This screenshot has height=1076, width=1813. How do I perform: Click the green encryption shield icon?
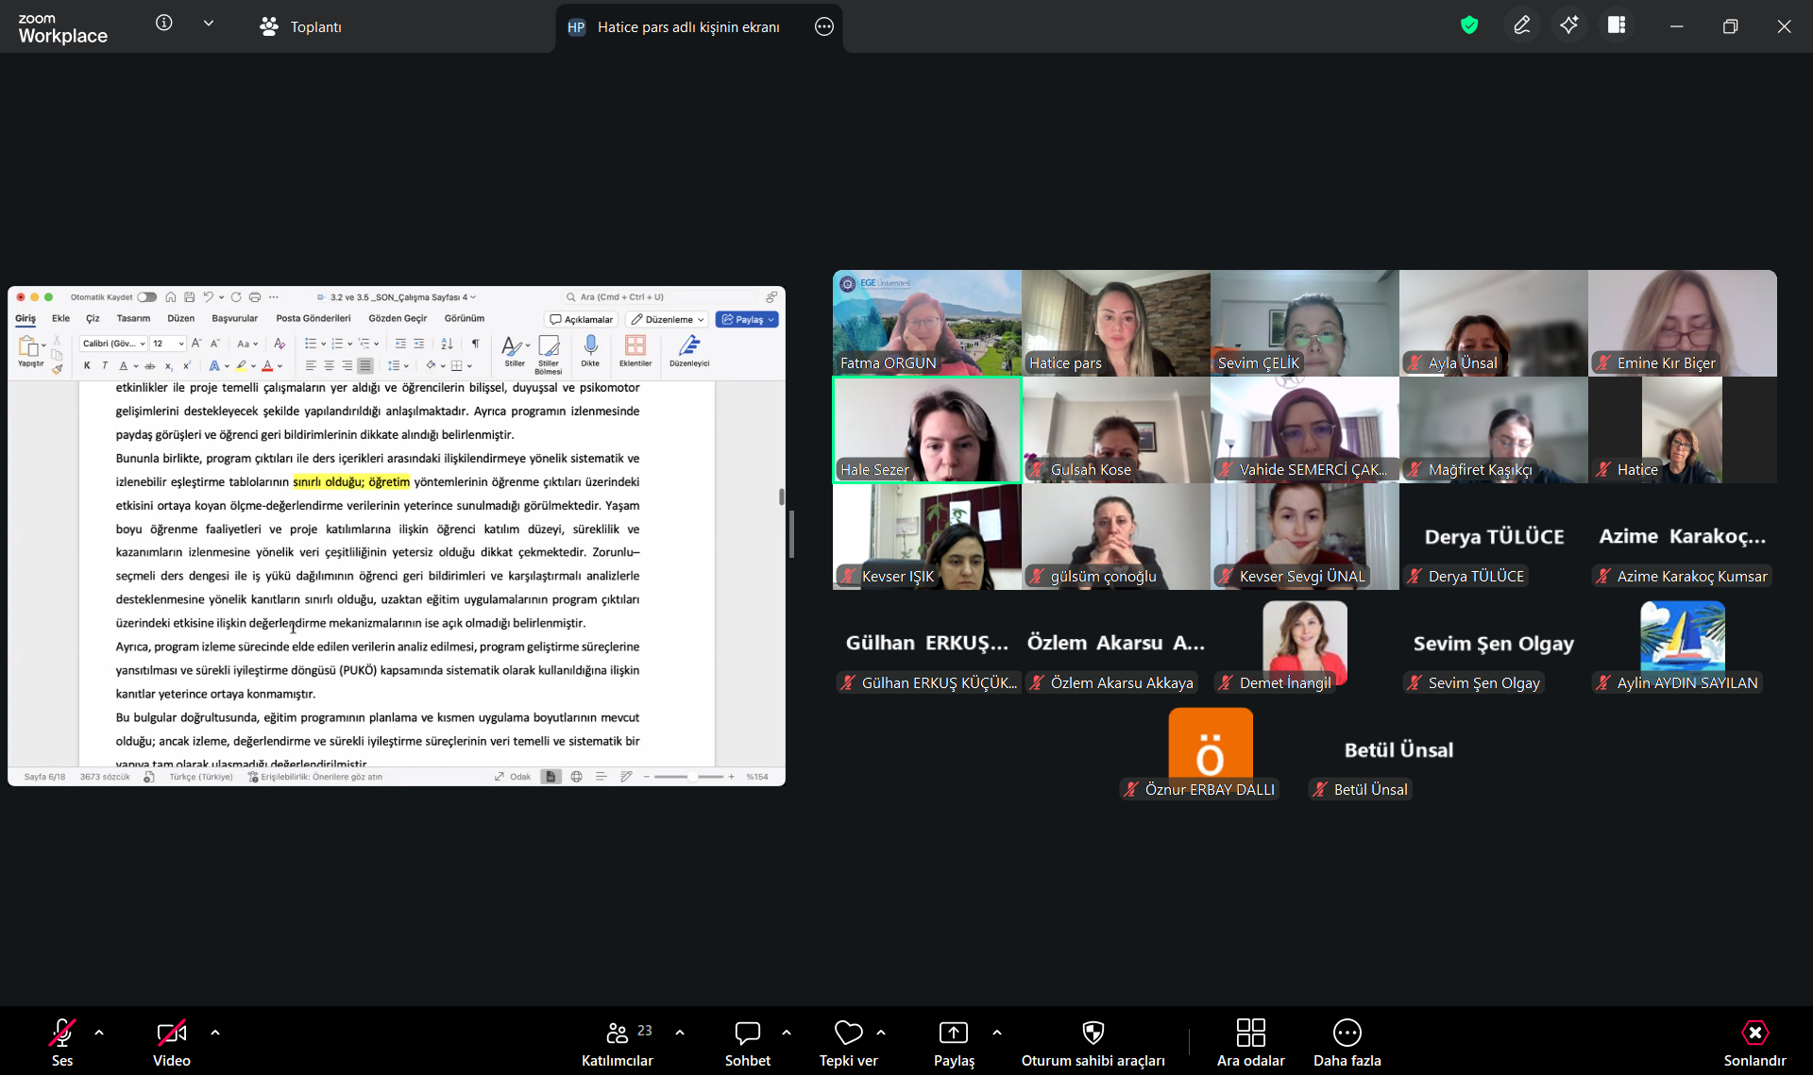(1469, 25)
